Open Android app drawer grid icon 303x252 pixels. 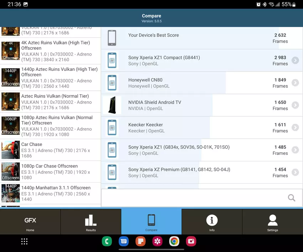(24, 242)
